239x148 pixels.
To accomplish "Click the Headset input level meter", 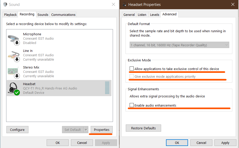I will 107,88.
